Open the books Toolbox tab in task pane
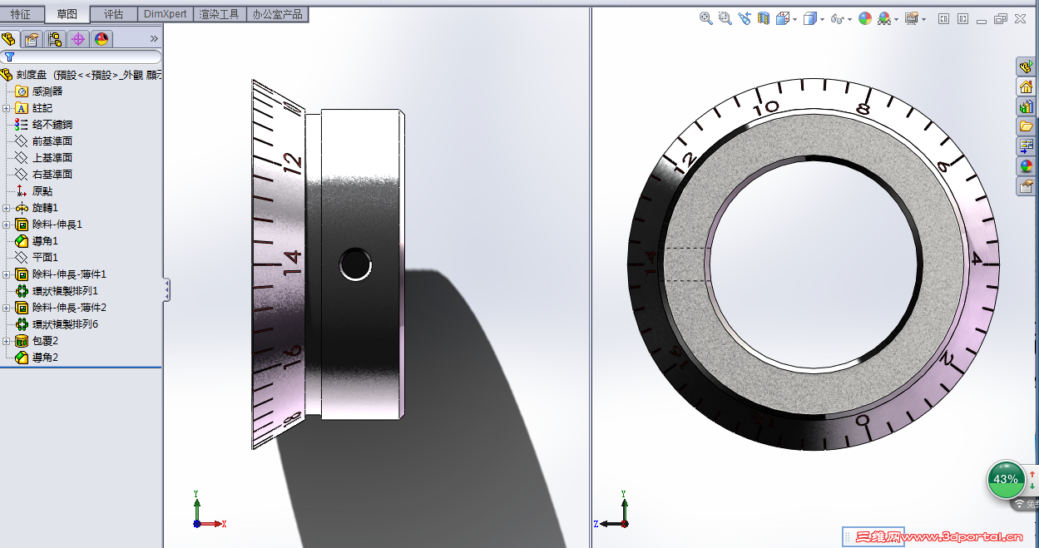Viewport: 1039px width, 548px height. (x=1027, y=106)
